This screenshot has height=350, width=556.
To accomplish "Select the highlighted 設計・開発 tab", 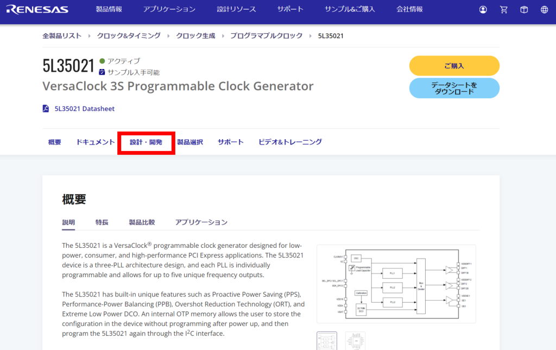I will pos(146,141).
